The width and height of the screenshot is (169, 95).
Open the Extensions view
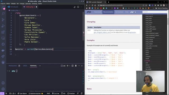tap(3, 32)
